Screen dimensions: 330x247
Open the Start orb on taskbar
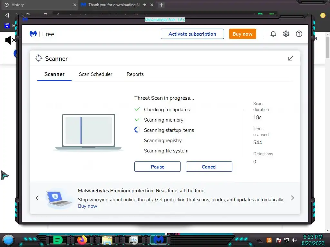pyautogui.click(x=8, y=240)
